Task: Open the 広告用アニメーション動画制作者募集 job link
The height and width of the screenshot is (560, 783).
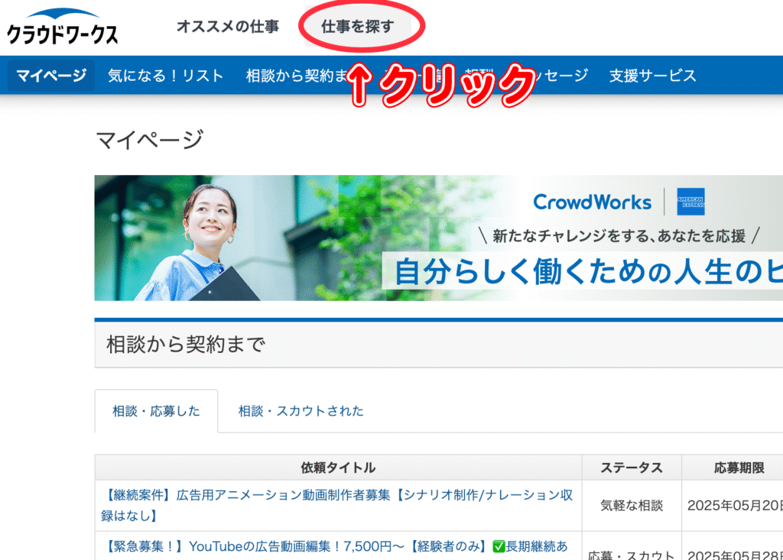Action: coord(337,505)
